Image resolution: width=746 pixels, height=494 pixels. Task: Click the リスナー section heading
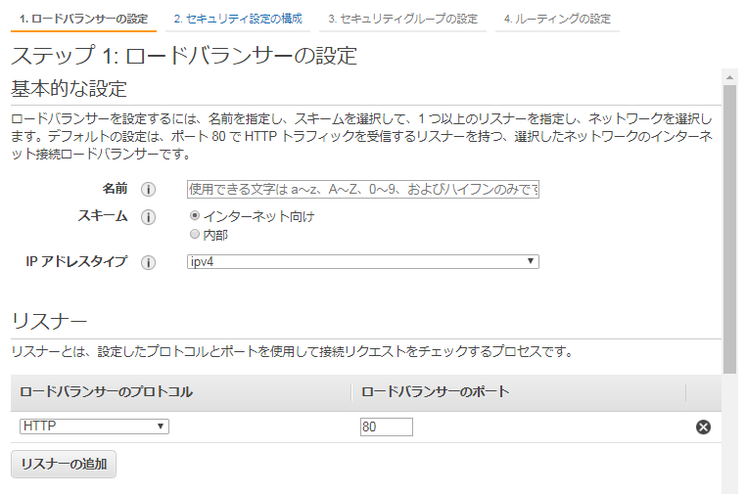(x=50, y=321)
